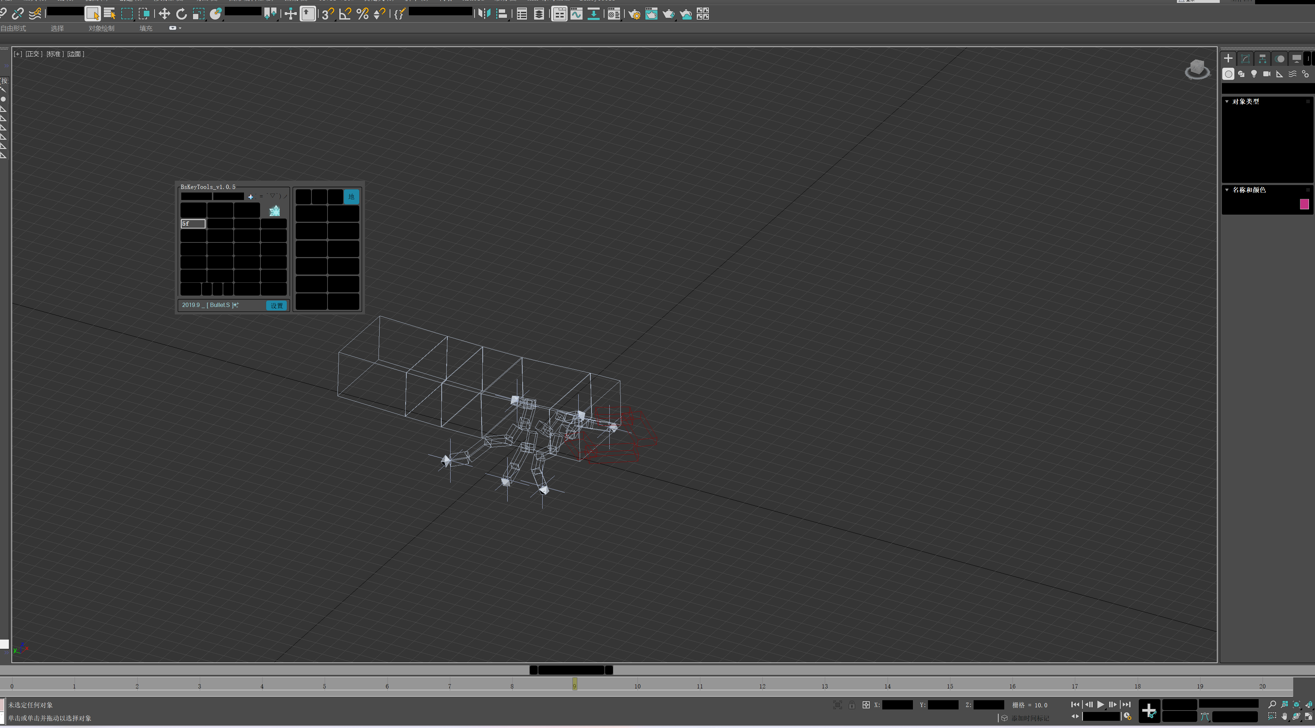The width and height of the screenshot is (1315, 728).
Task: Open Render Setup teapot gear icon
Action: [634, 14]
